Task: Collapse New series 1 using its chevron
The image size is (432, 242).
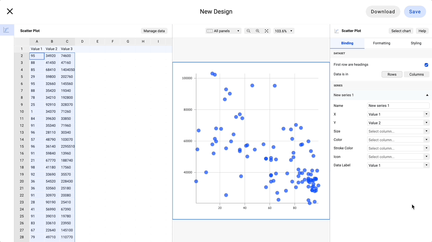Action: pos(427,95)
